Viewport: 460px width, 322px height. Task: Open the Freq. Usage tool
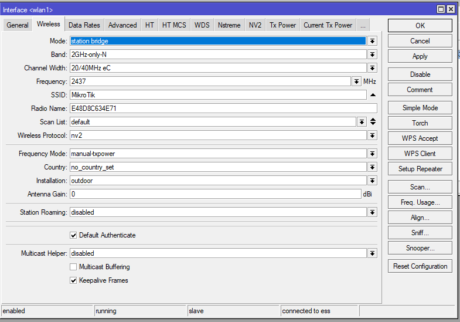coord(420,202)
